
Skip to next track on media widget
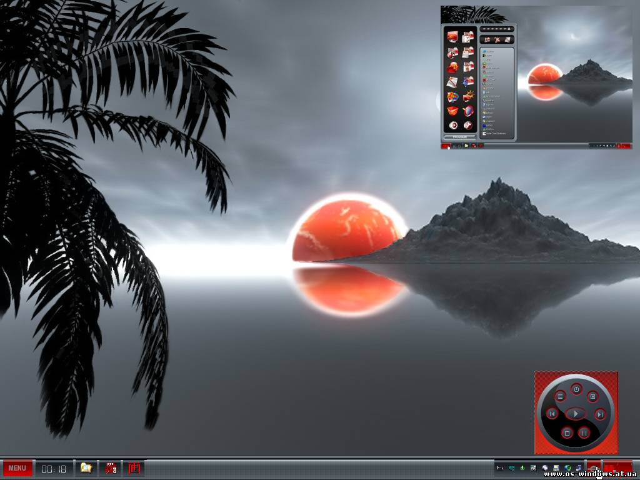tap(599, 414)
